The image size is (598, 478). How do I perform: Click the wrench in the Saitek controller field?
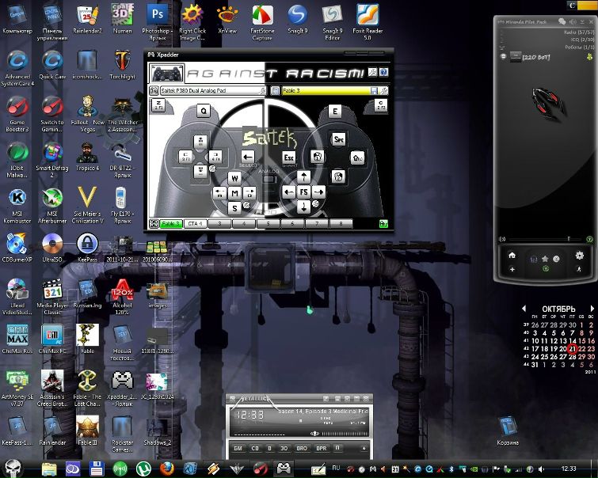pyautogui.click(x=263, y=90)
